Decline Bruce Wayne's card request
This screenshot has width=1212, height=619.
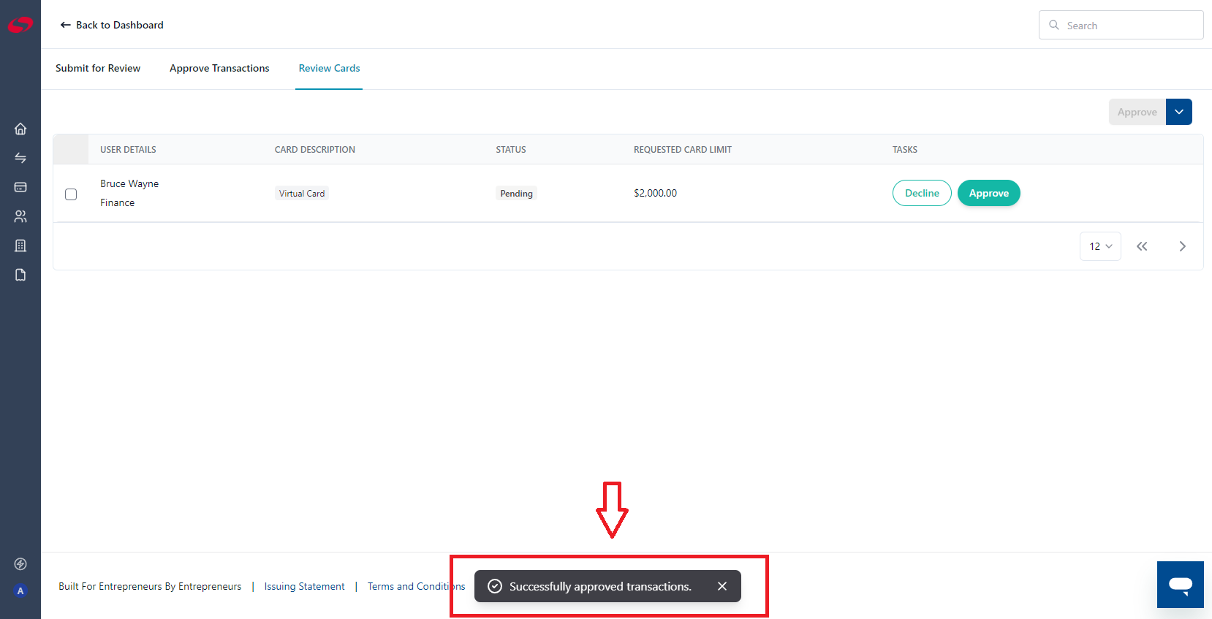[x=922, y=193]
